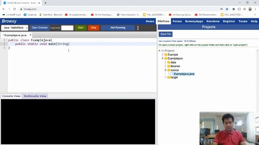
Task: Open the LormaERP Login bookmark
Action: (12, 15)
